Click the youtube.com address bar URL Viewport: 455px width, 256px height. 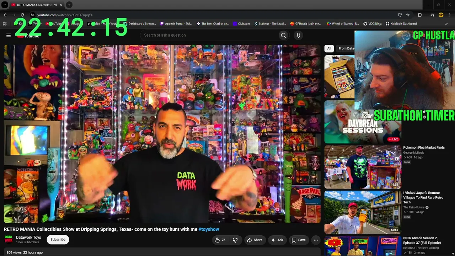pyautogui.click(x=65, y=15)
